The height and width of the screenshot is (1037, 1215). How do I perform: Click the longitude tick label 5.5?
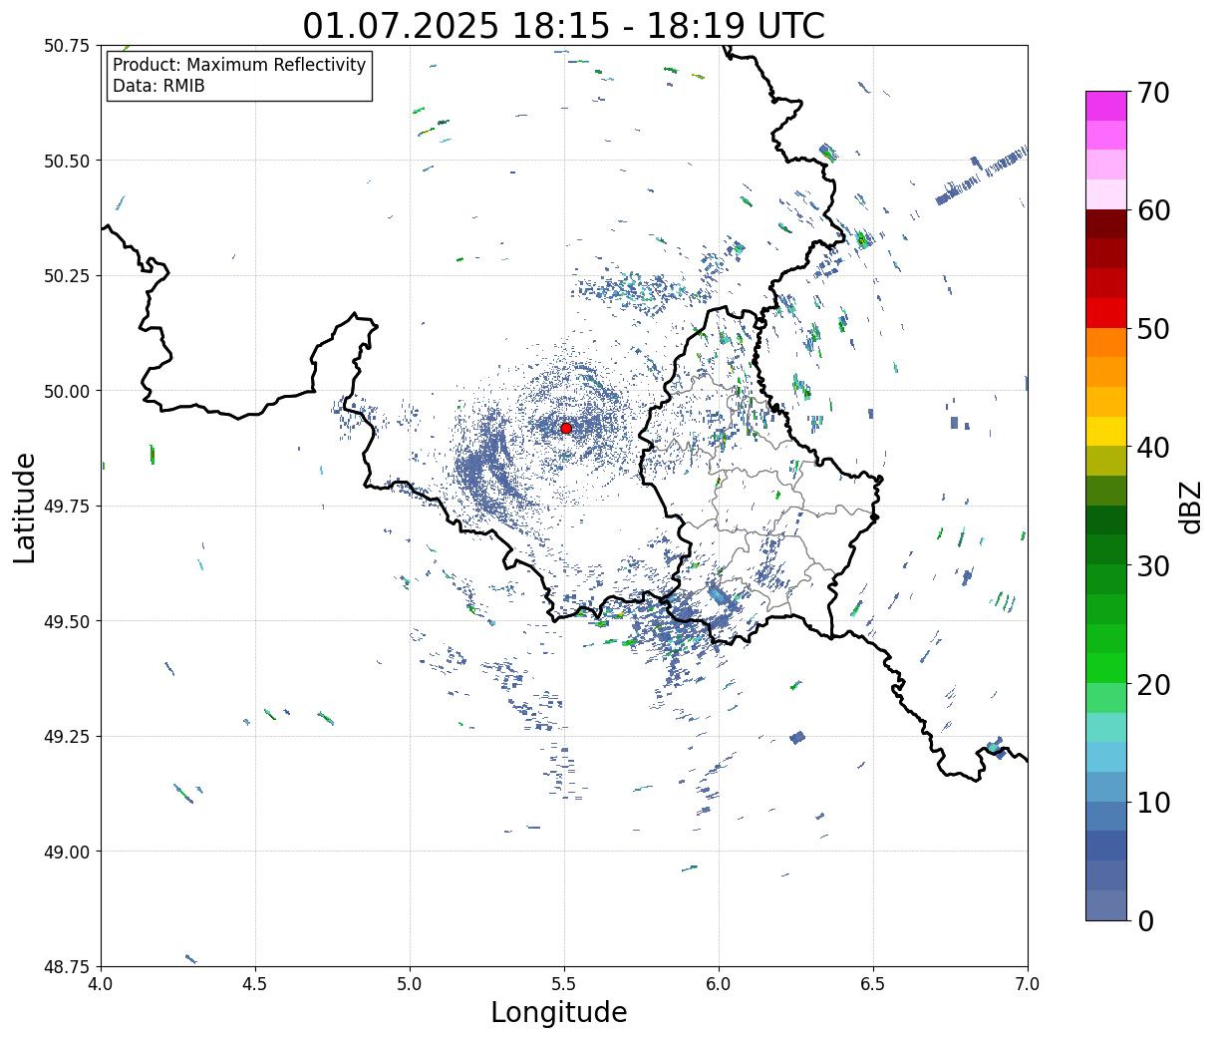point(564,984)
